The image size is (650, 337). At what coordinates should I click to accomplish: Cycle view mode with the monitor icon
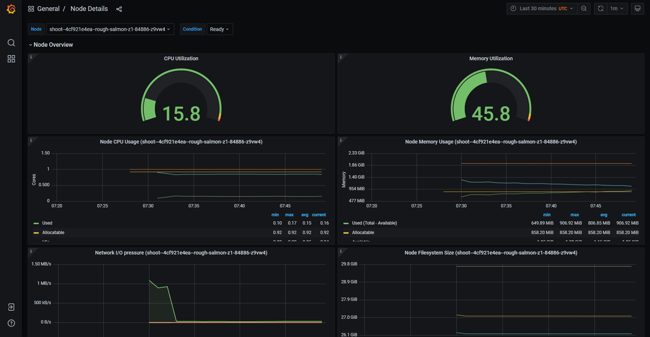point(638,9)
